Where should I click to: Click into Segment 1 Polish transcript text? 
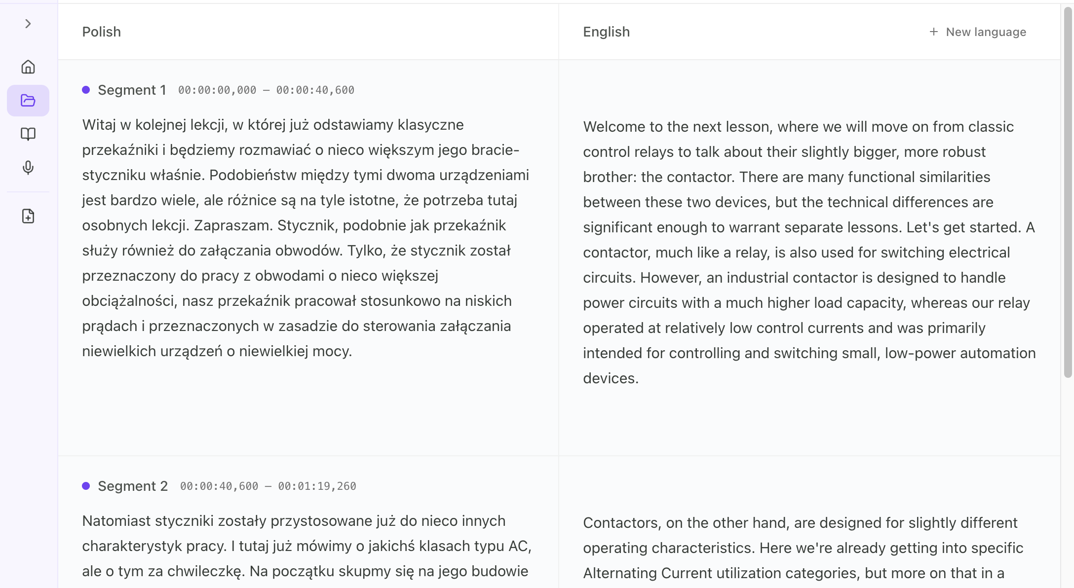[x=306, y=238]
